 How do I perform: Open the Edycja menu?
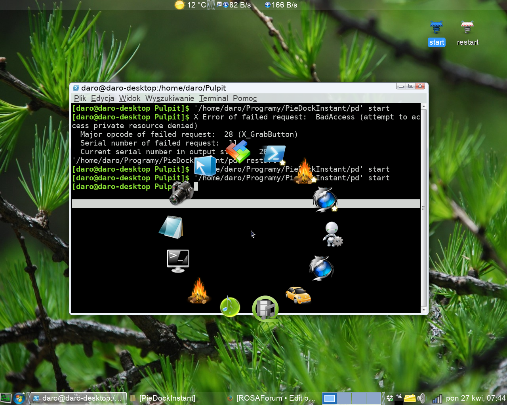(x=103, y=98)
